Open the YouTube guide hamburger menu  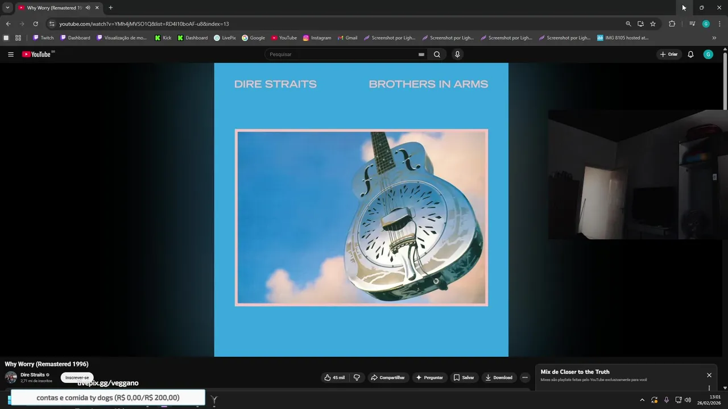pos(11,55)
